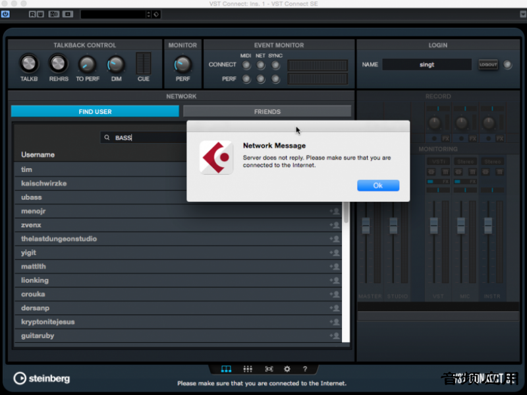This screenshot has height=395, width=527.
Task: Click the preset up/down stepper arrows
Action: click(149, 14)
